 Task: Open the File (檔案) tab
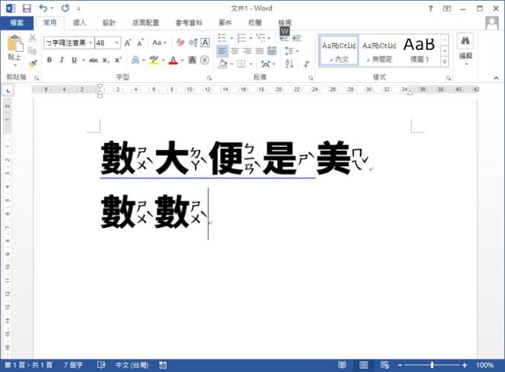click(x=17, y=23)
